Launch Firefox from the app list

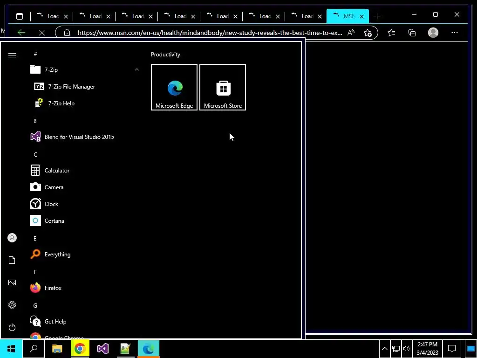tap(85, 288)
